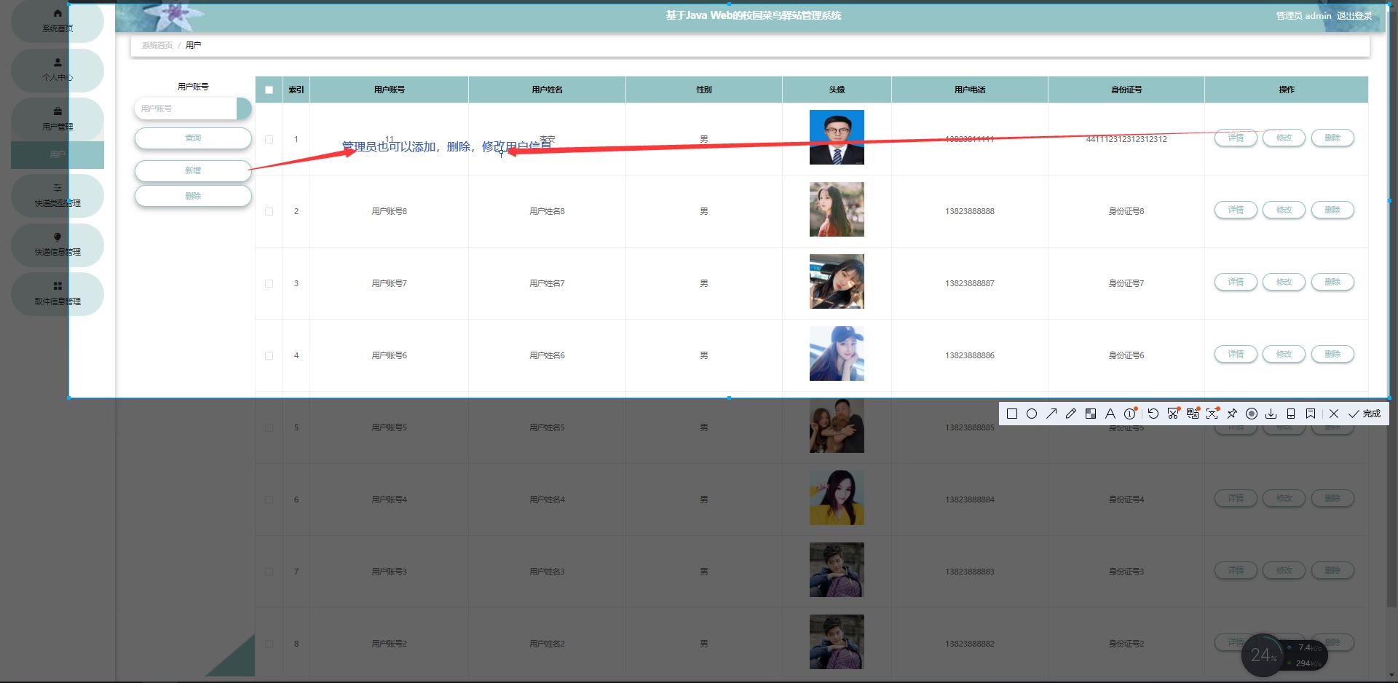Click the avatar thumbnail for 用户账号7
This screenshot has width=1398, height=683.
[837, 281]
